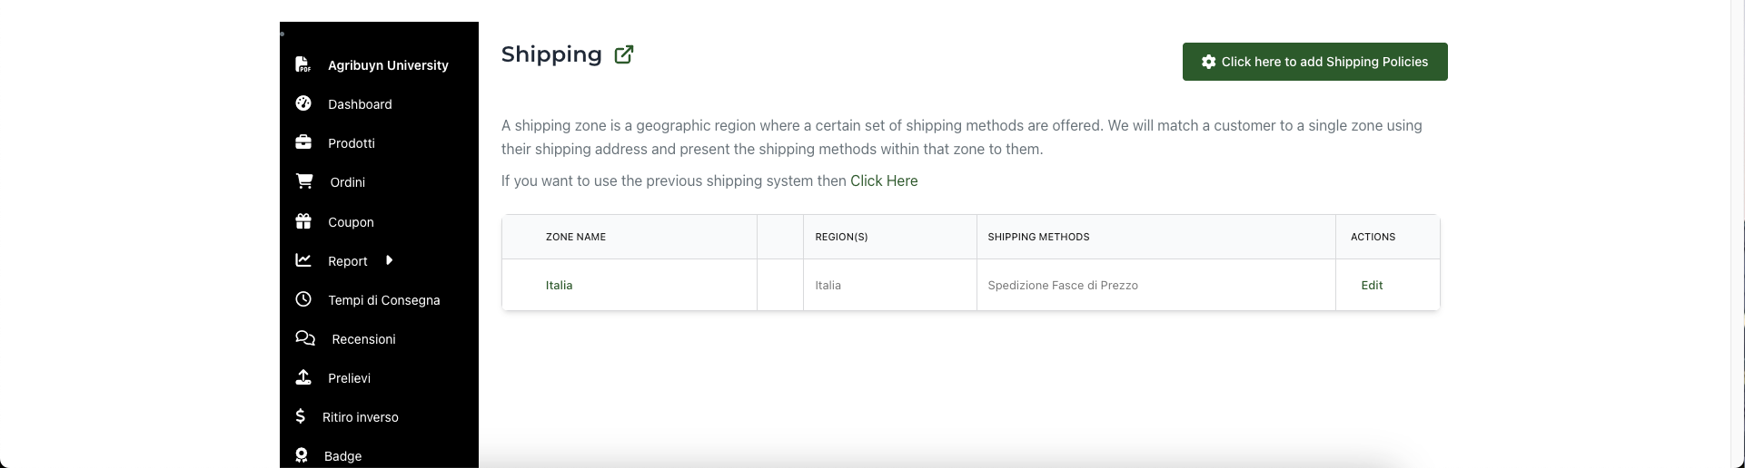Click the ZONE NAME column header
The width and height of the screenshot is (1745, 468).
(576, 237)
